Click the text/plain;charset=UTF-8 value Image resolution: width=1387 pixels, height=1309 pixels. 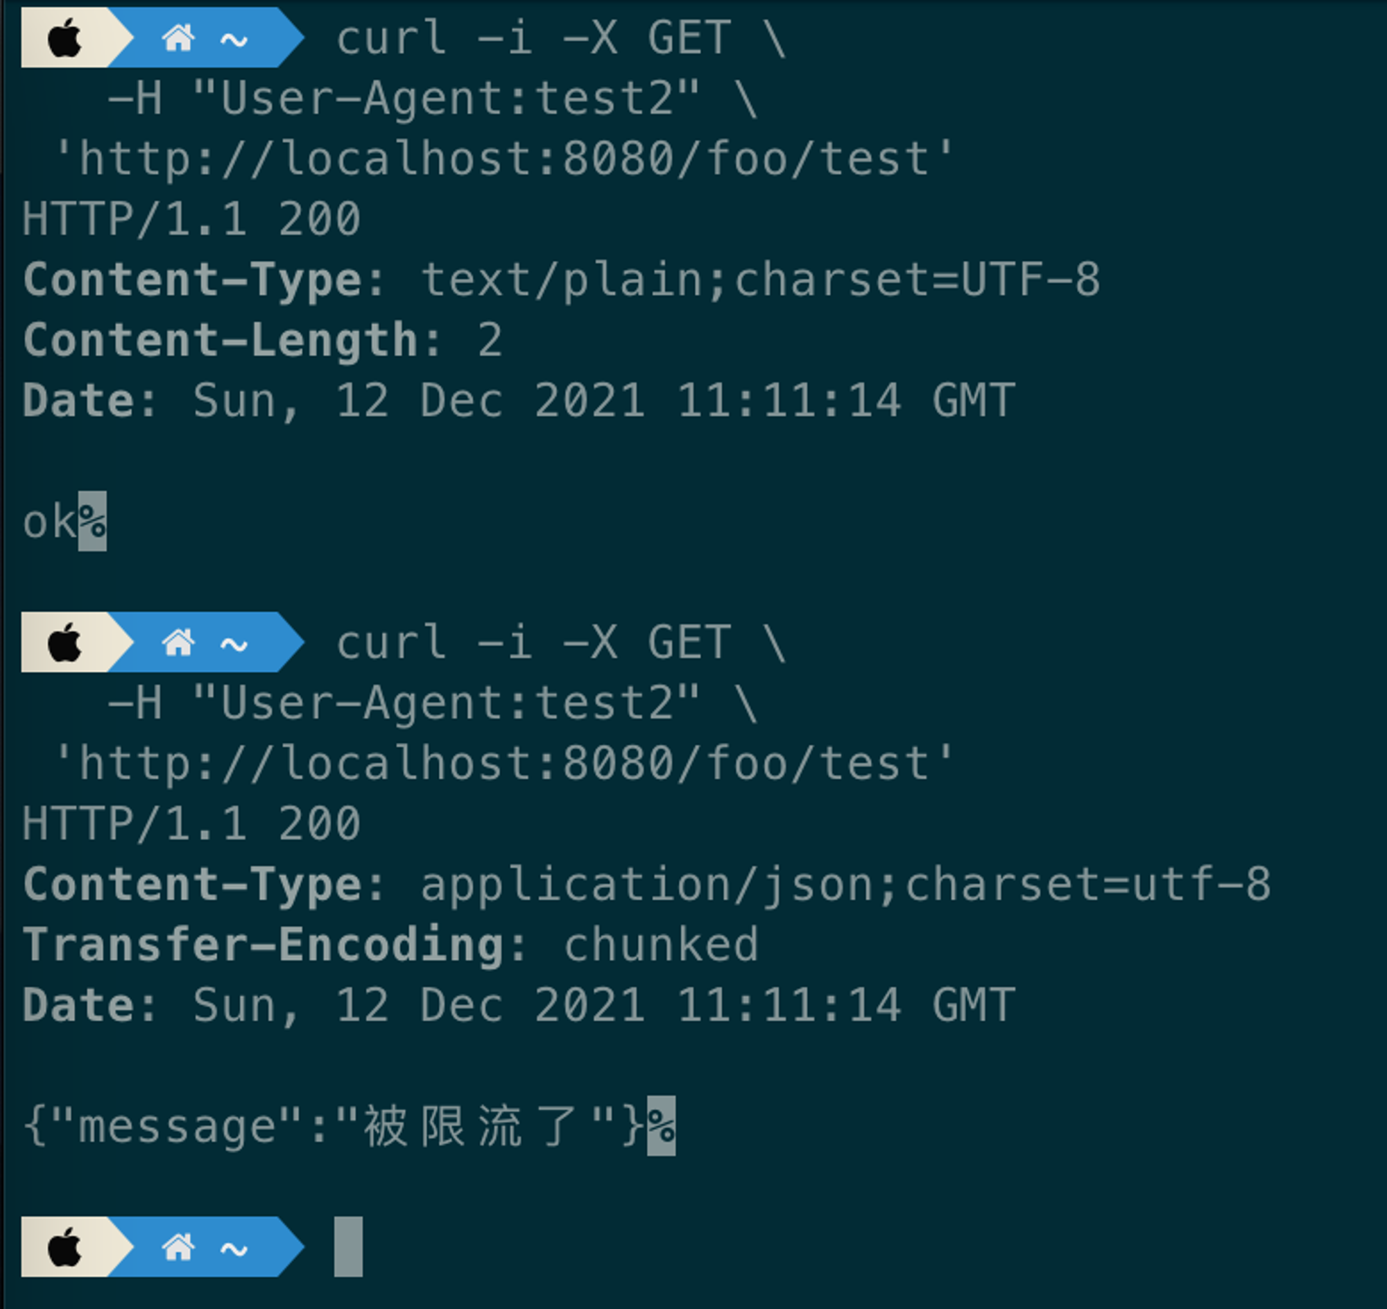click(x=761, y=280)
